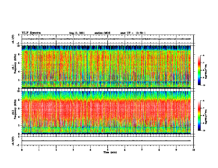Viewport: 218px width, 168px height.
Task: Click the ch.1 spectrogram color scale bar
Action: click(x=199, y=70)
